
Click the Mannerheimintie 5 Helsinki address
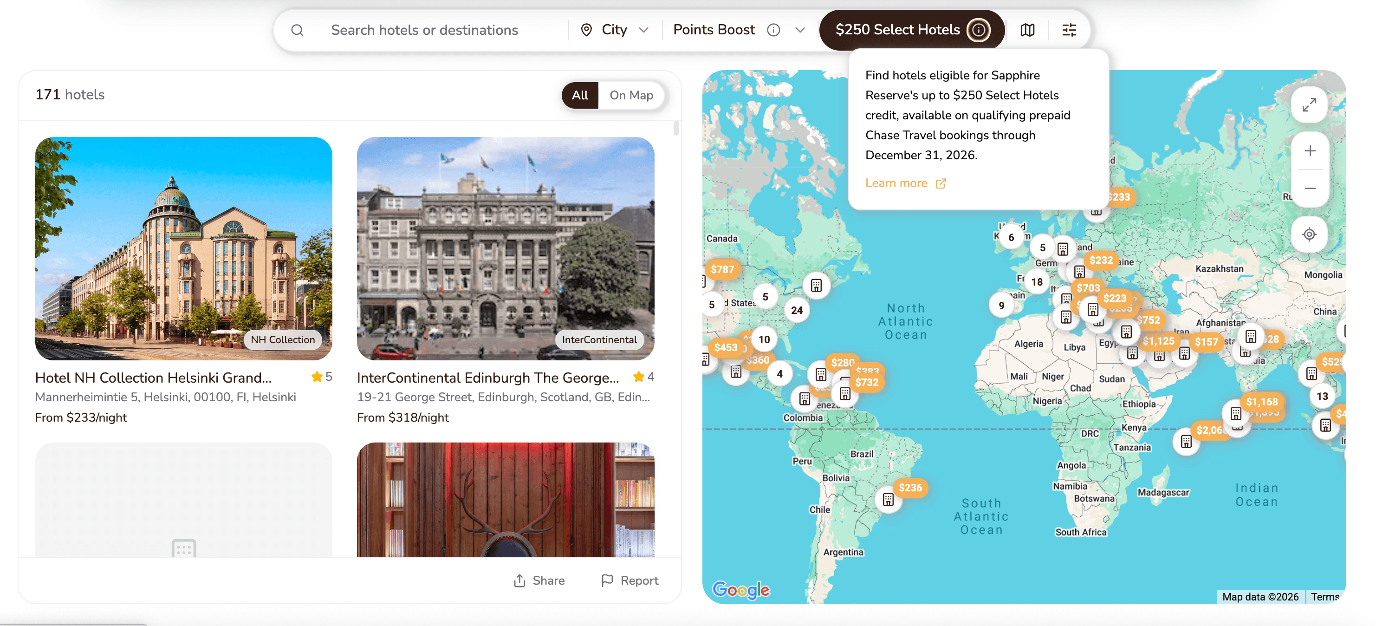tap(166, 397)
